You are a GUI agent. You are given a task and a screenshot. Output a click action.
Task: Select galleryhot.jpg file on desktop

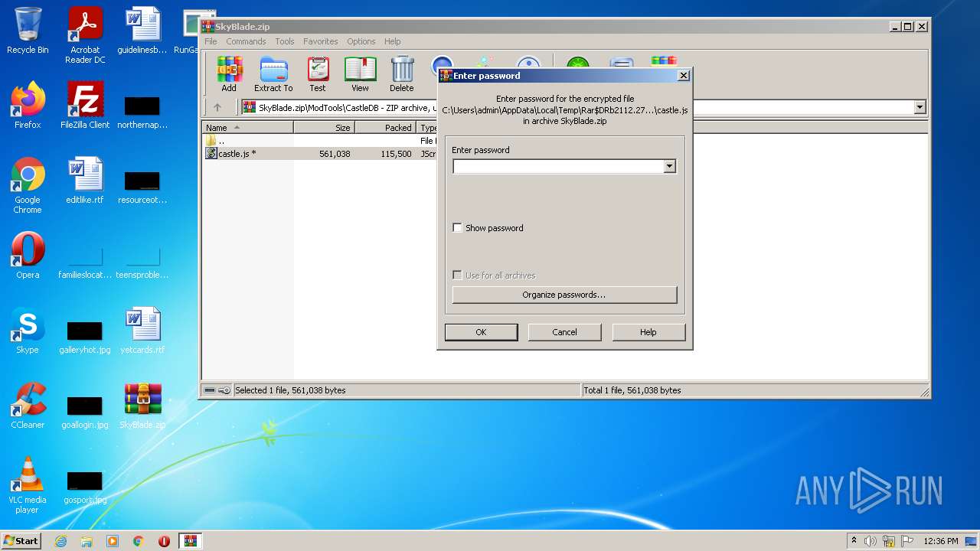(x=85, y=337)
